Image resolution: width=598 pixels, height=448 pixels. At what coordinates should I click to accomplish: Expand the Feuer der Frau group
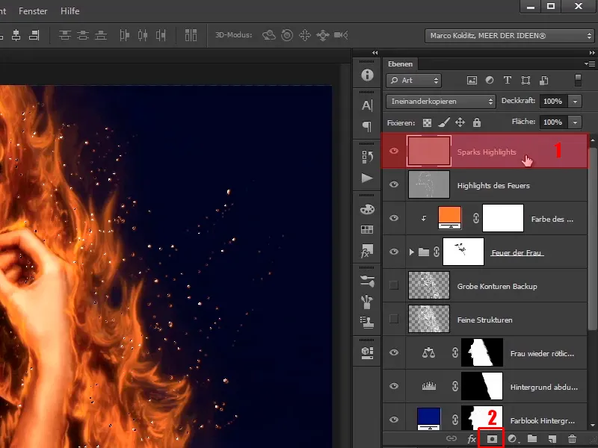412,252
